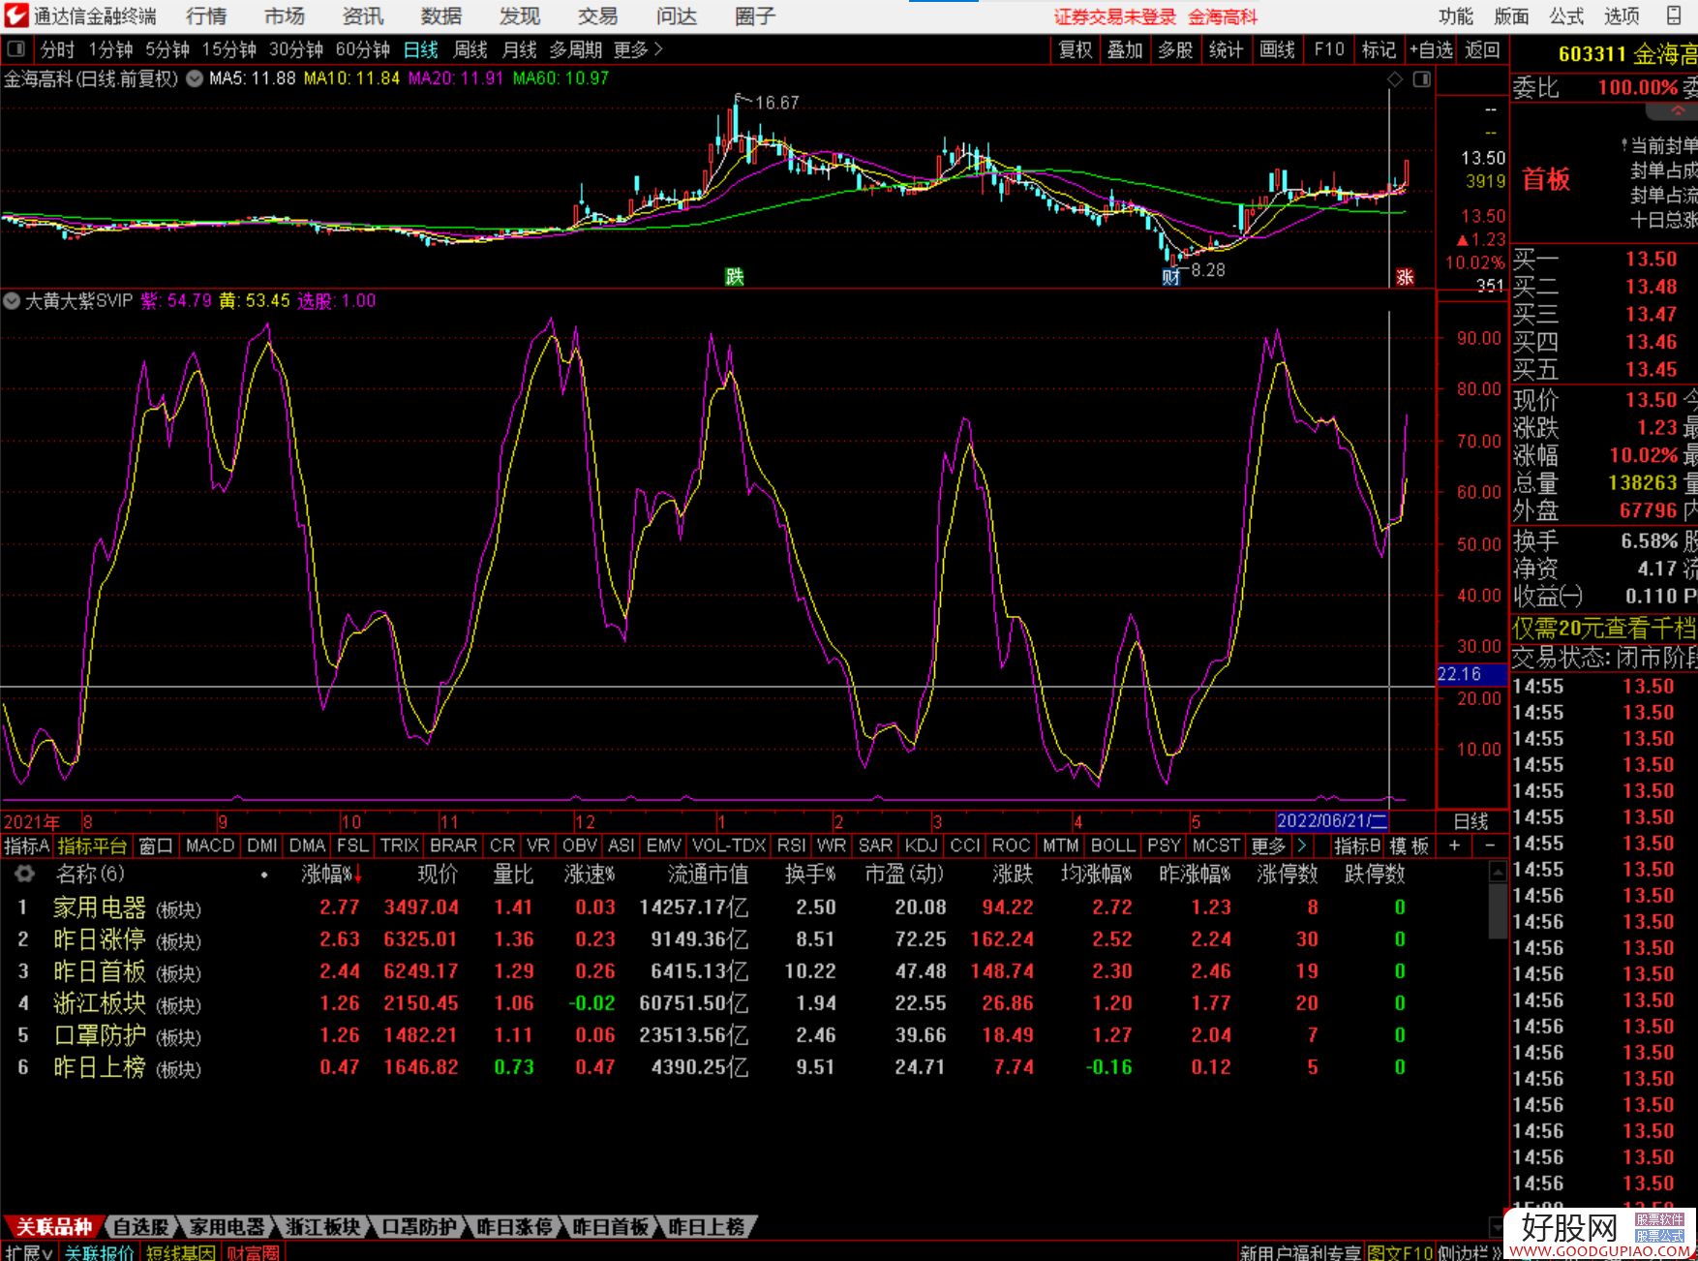Open the mobile phone icon at top right

tap(1673, 15)
